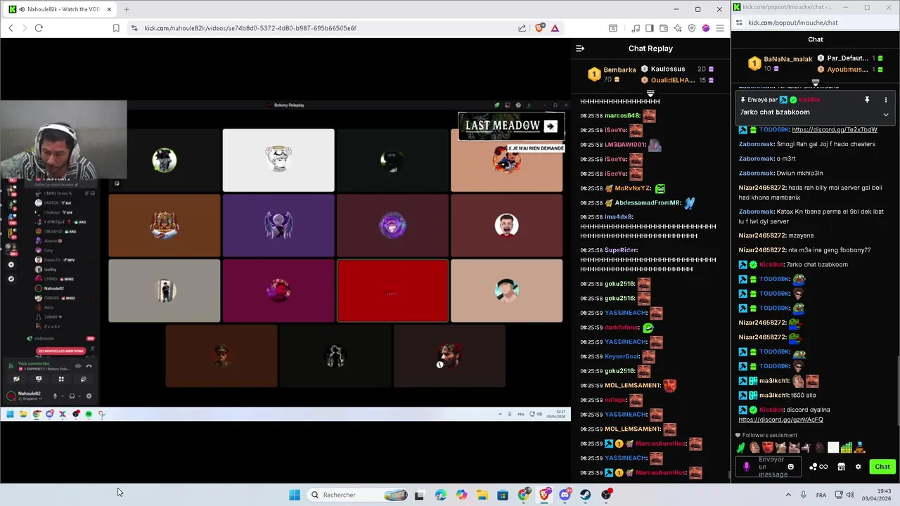
Task: Open the discord.gg/Te2xTbdW link
Action: click(835, 129)
